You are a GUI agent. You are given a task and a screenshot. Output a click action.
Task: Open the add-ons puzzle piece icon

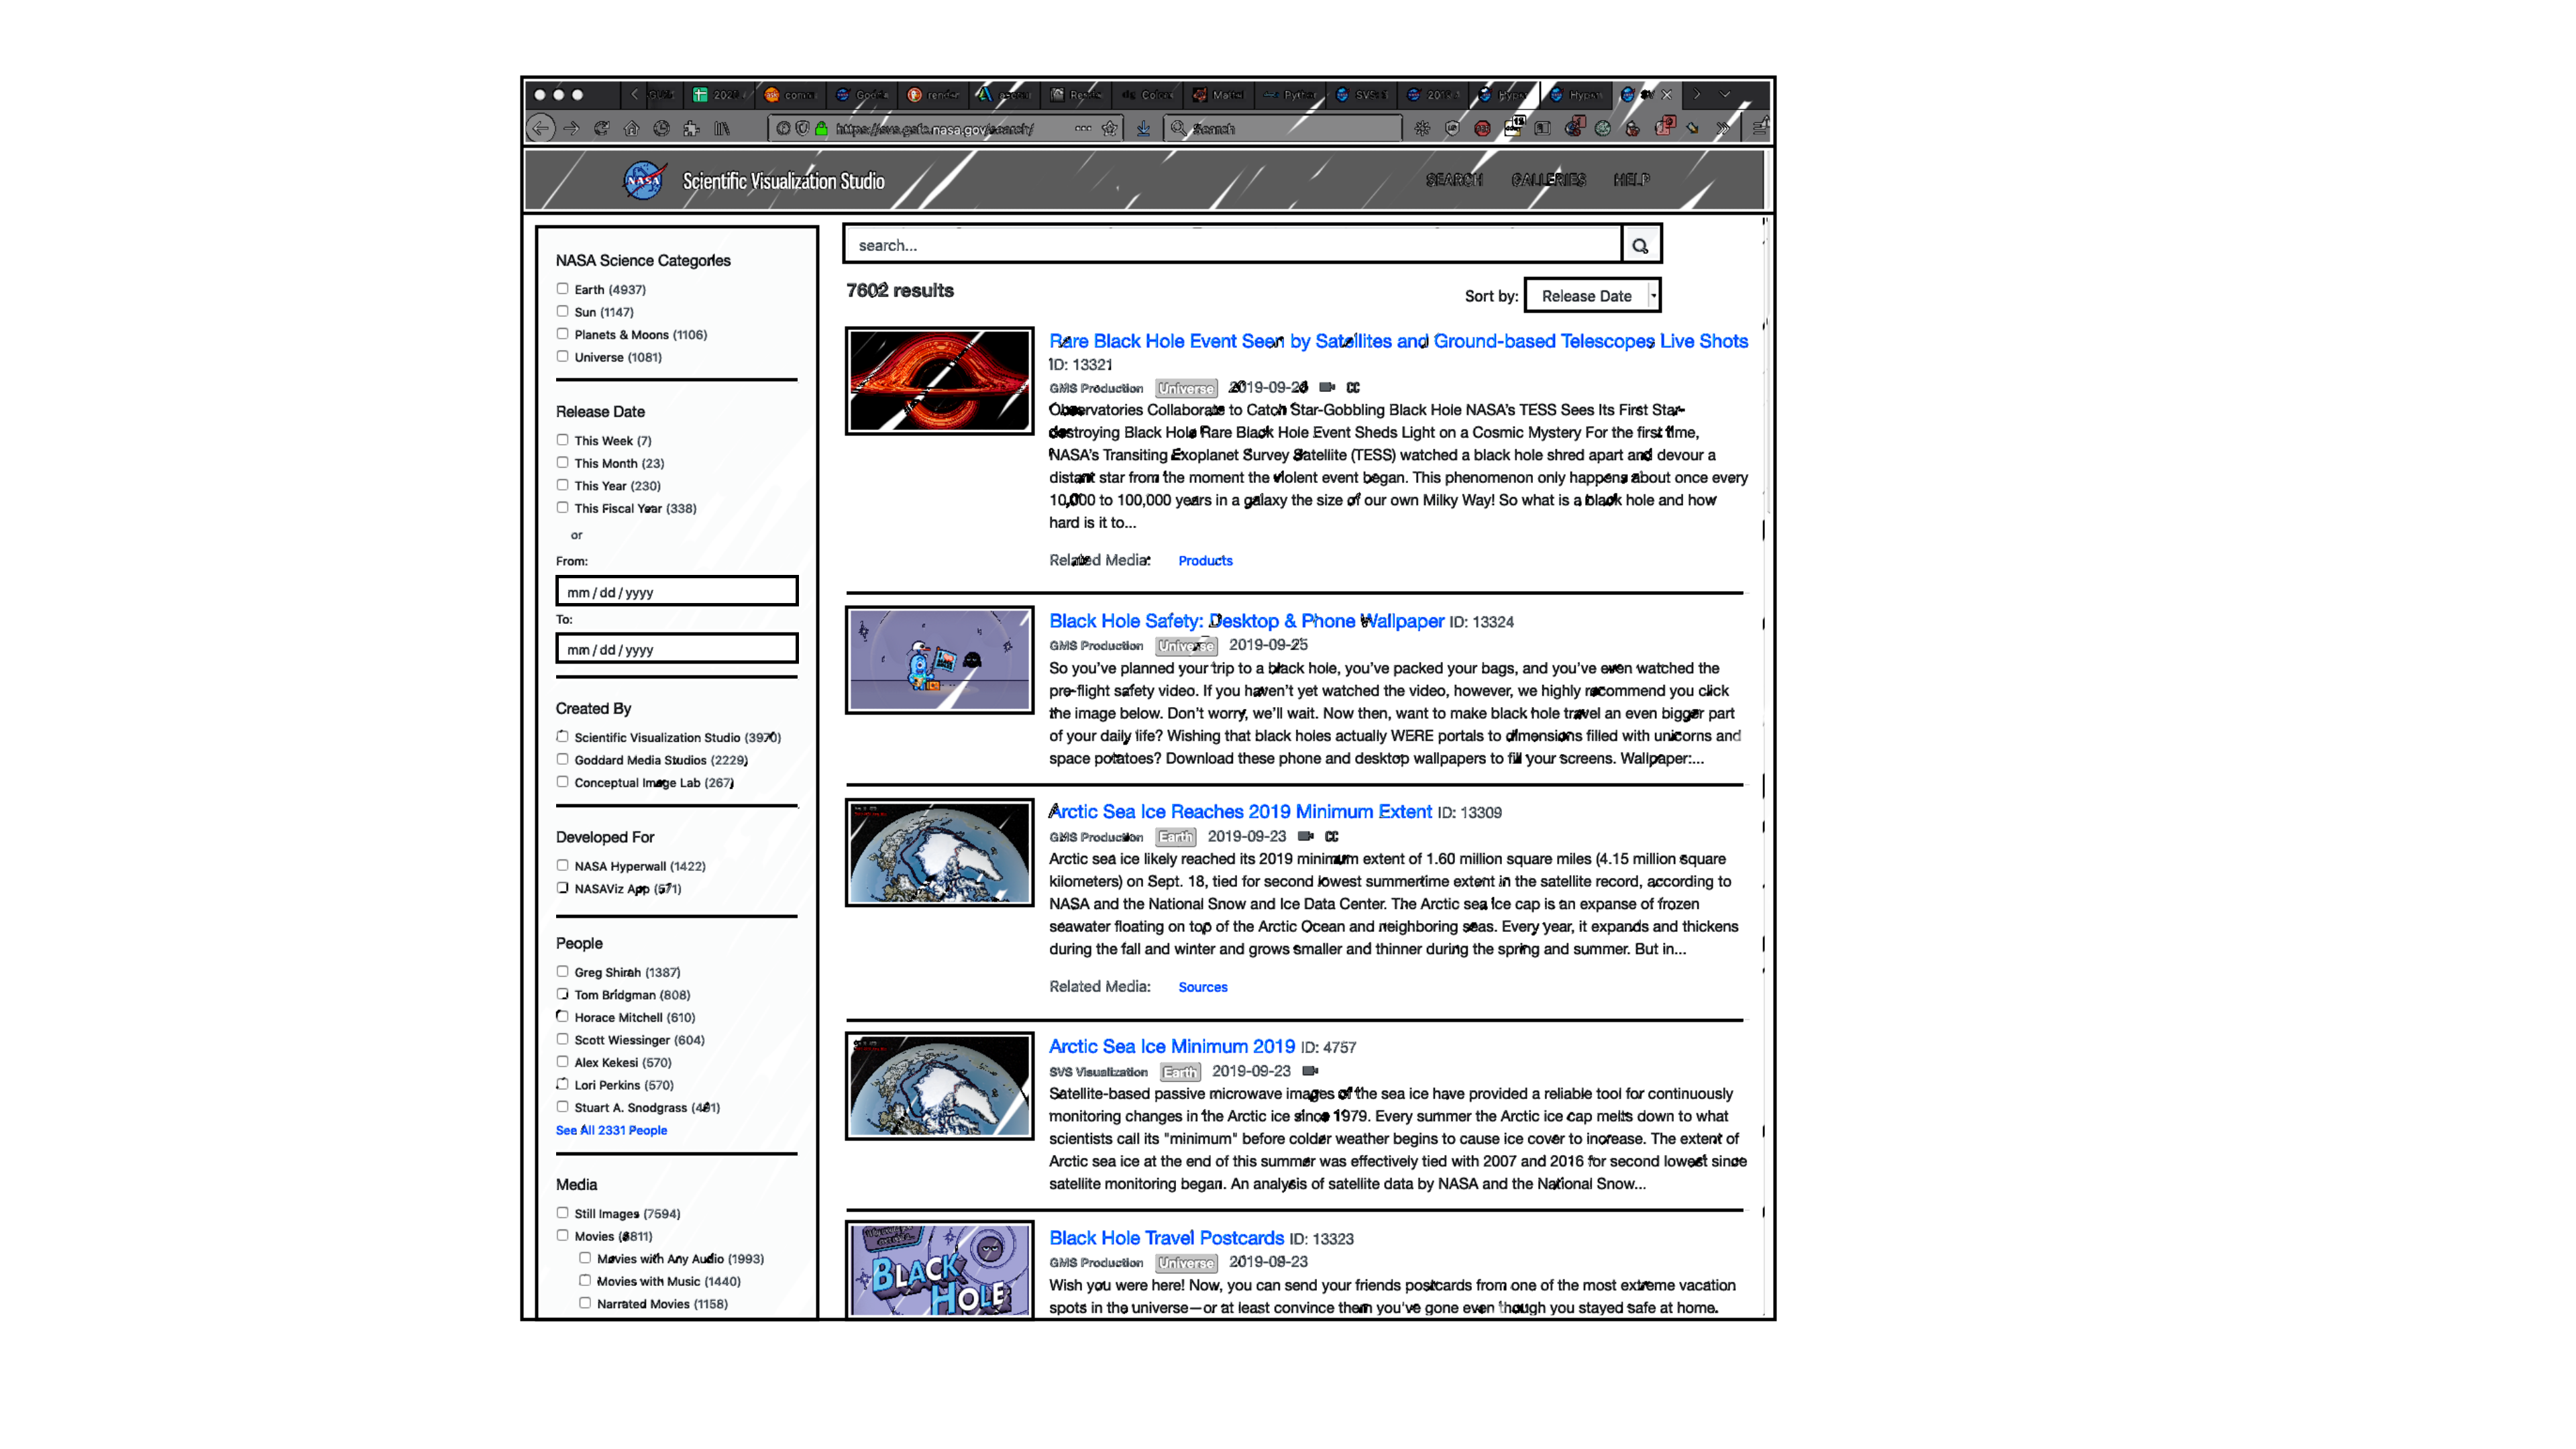[691, 128]
